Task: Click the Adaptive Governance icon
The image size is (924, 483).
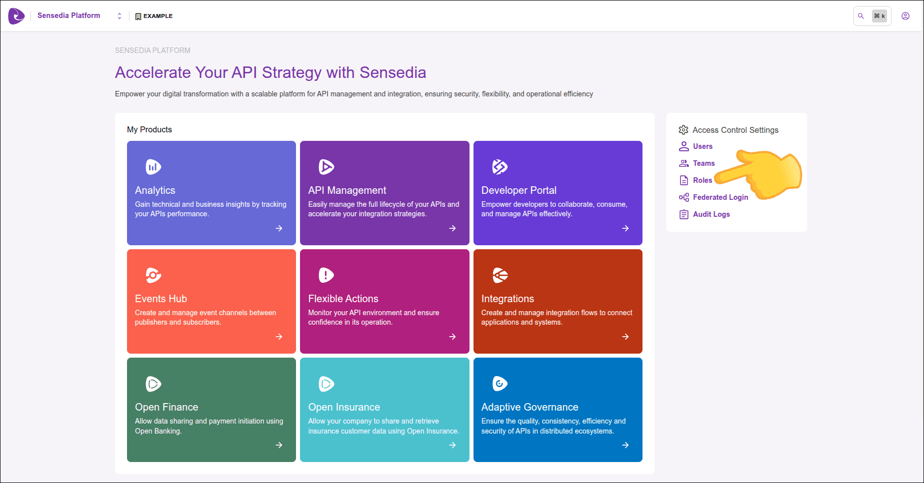Action: [x=499, y=384]
